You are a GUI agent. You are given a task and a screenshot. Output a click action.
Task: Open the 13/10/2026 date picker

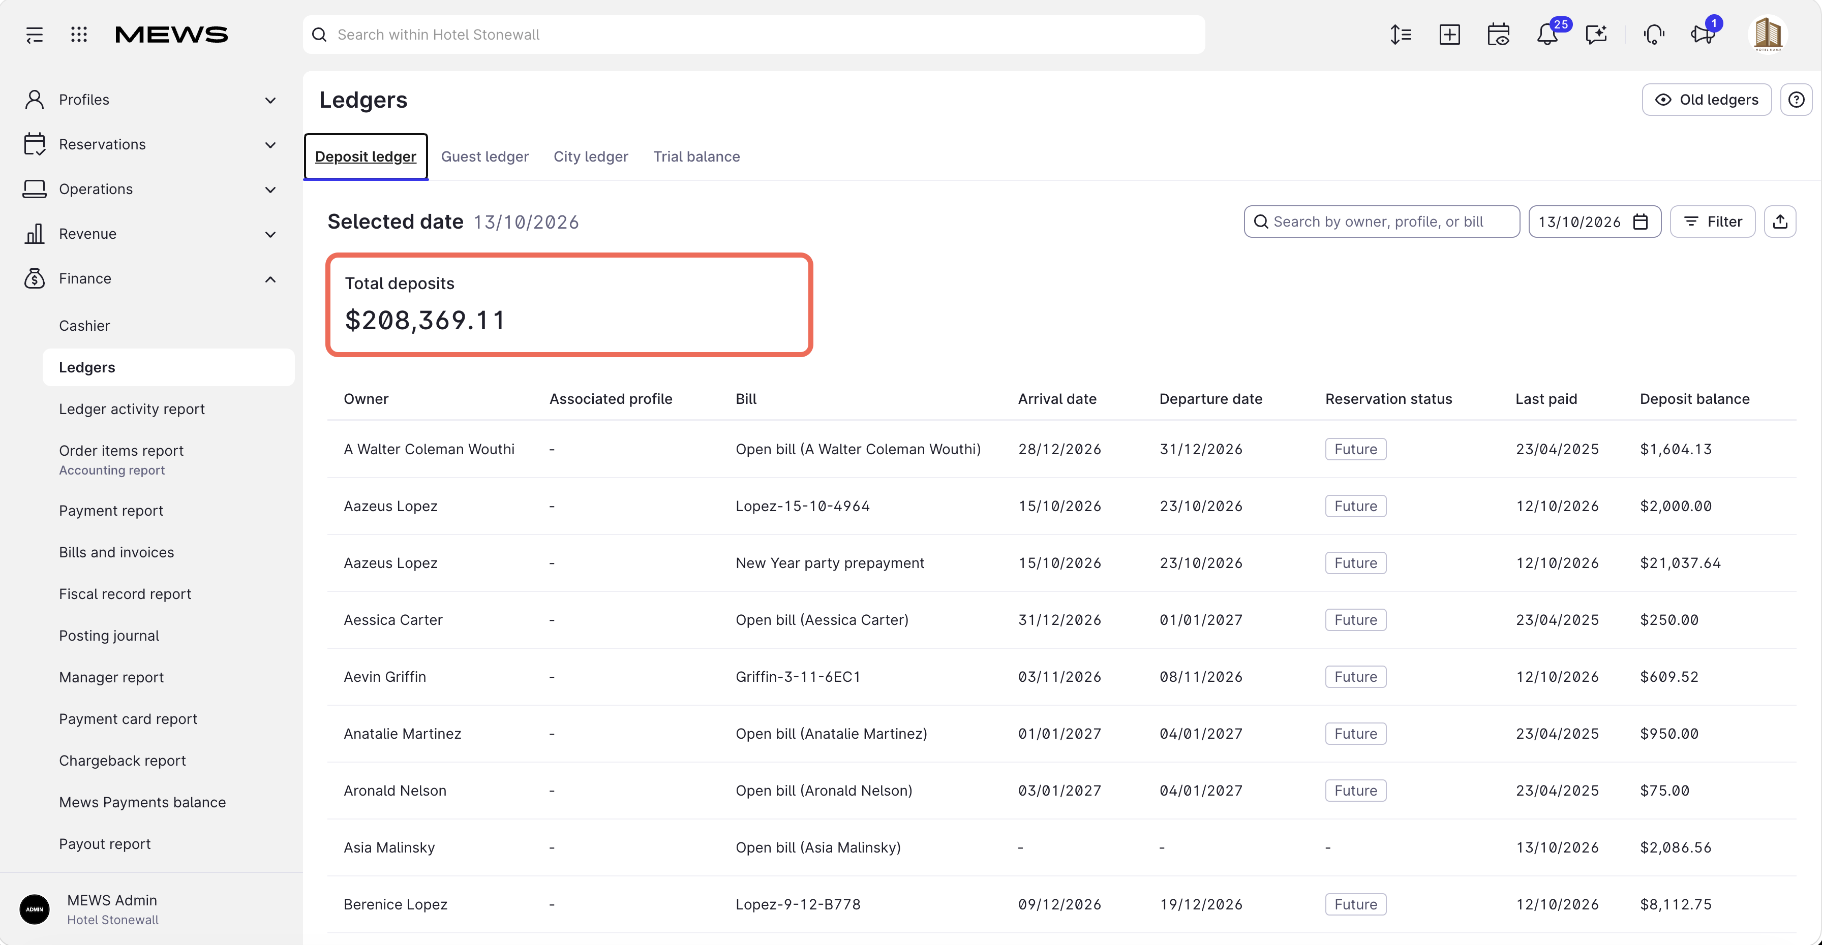(1594, 222)
